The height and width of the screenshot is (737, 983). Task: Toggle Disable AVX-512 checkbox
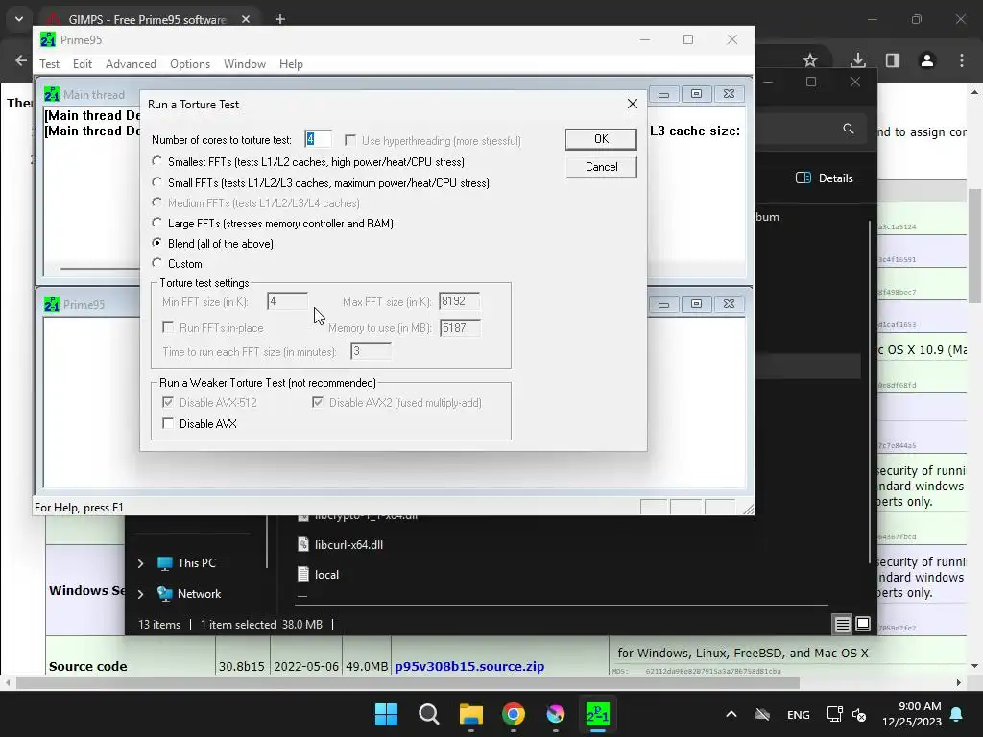pyautogui.click(x=168, y=402)
